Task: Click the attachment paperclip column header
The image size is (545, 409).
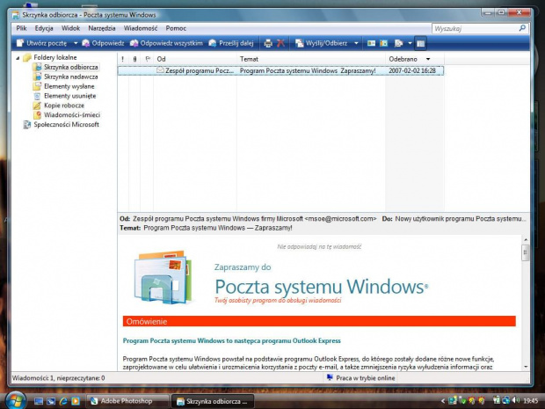Action: tap(134, 59)
